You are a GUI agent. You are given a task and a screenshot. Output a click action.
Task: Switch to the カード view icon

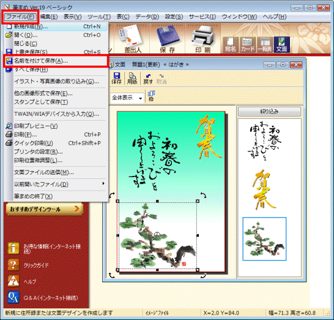point(248,45)
